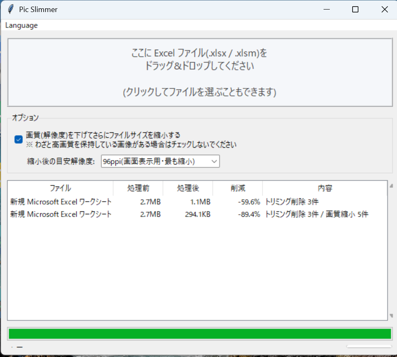Click the ファイル column header
This screenshot has width=397, height=357.
pyautogui.click(x=60, y=188)
